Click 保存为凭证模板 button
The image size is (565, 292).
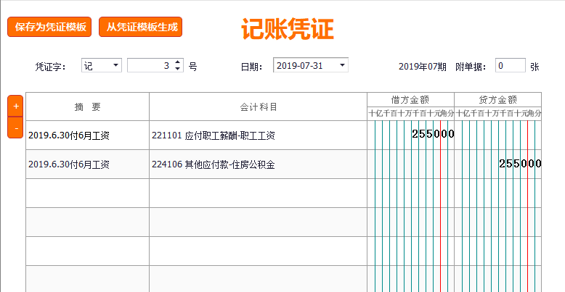click(50, 28)
